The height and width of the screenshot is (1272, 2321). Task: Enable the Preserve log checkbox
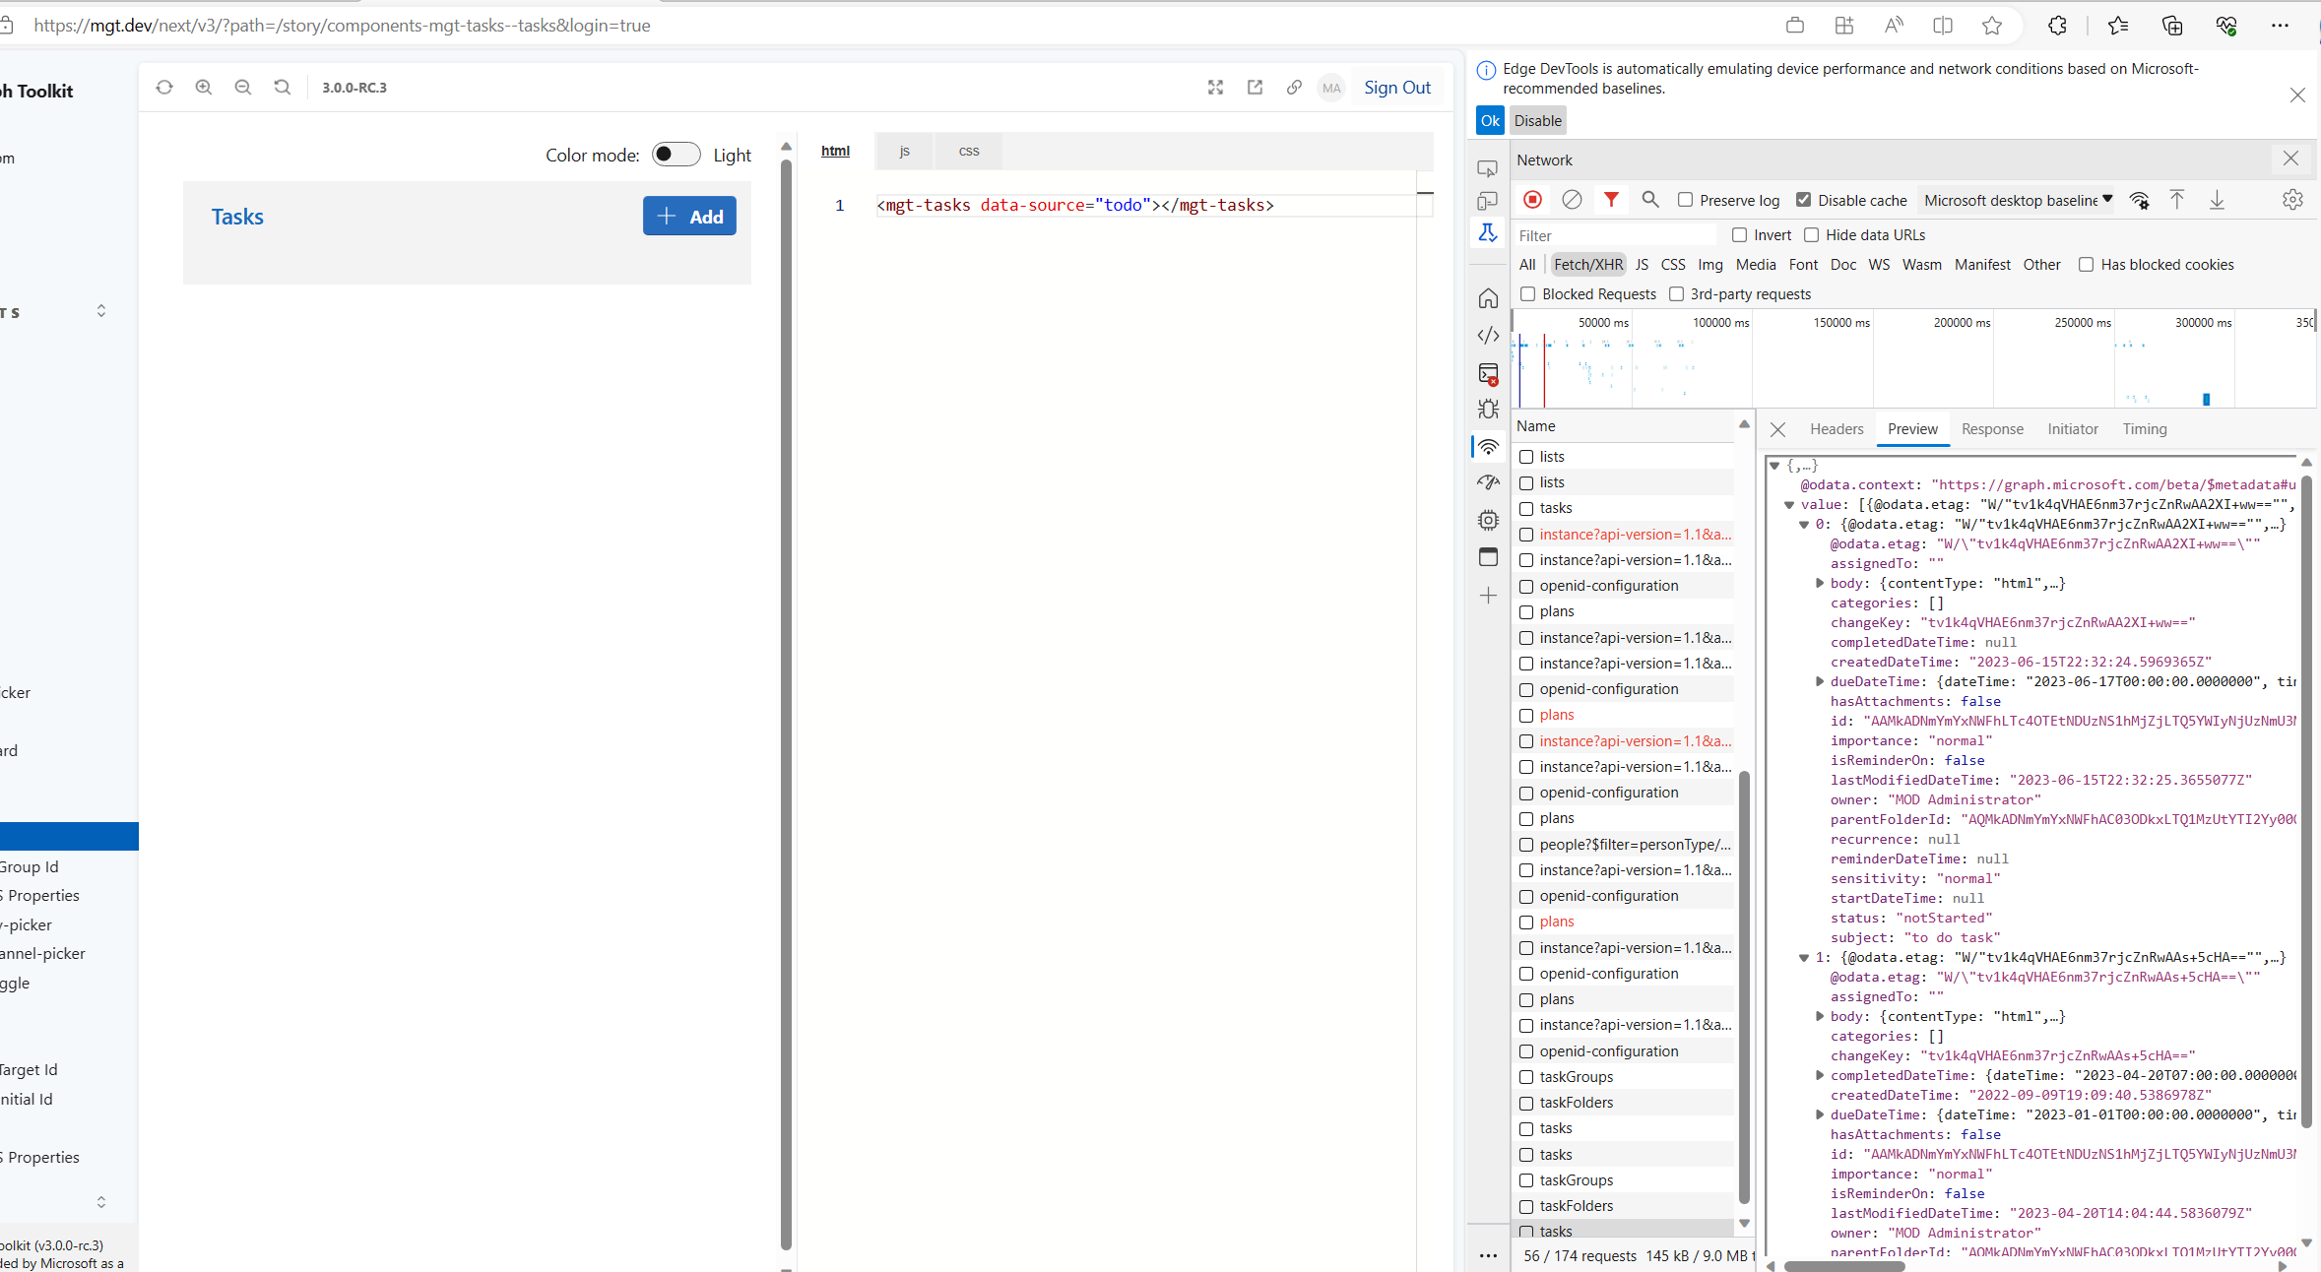[1686, 200]
